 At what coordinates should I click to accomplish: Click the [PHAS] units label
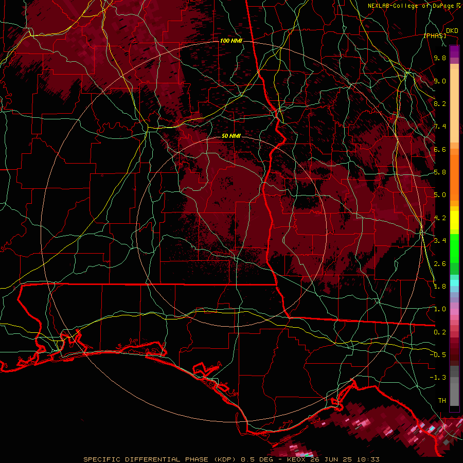tap(435, 36)
